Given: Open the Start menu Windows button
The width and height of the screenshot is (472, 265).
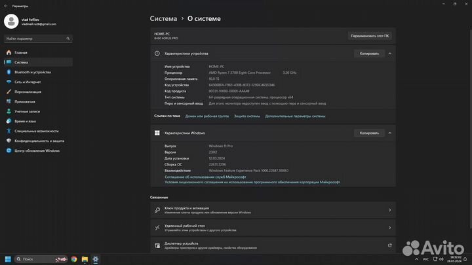Looking at the screenshot, I should (x=8, y=259).
